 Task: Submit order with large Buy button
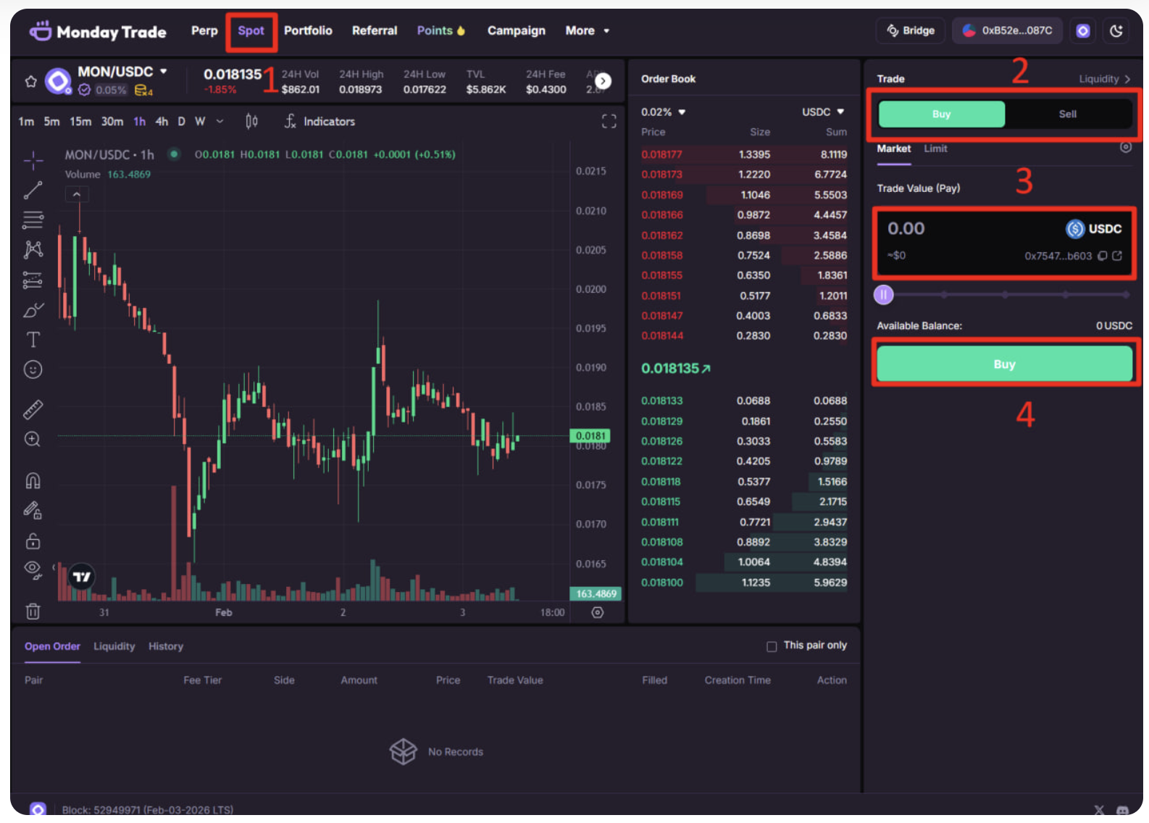point(1004,364)
